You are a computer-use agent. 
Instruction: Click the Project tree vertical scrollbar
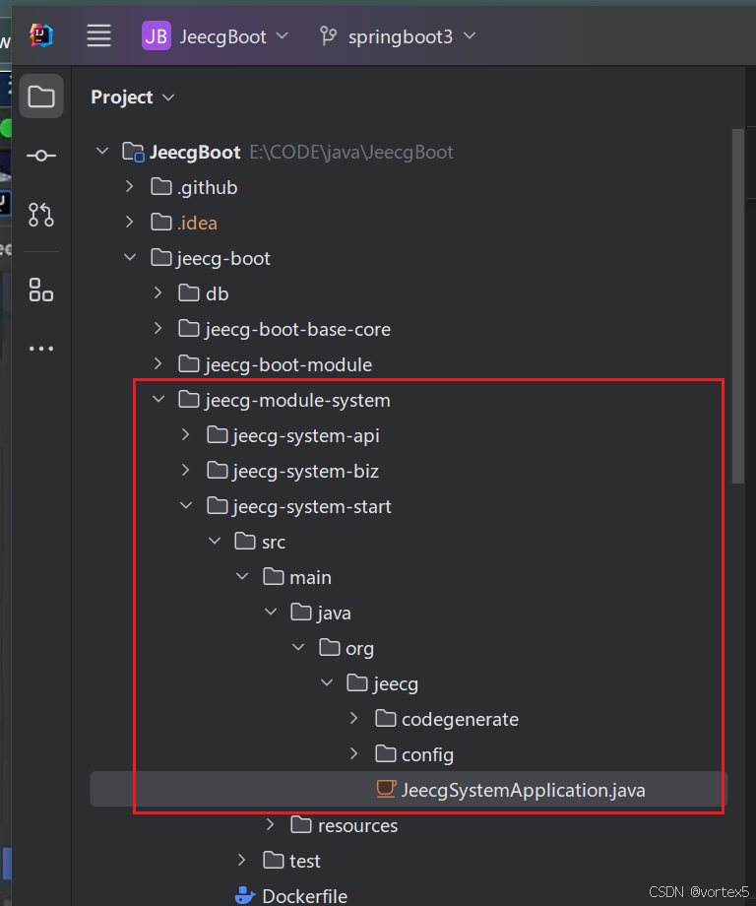coord(738,305)
